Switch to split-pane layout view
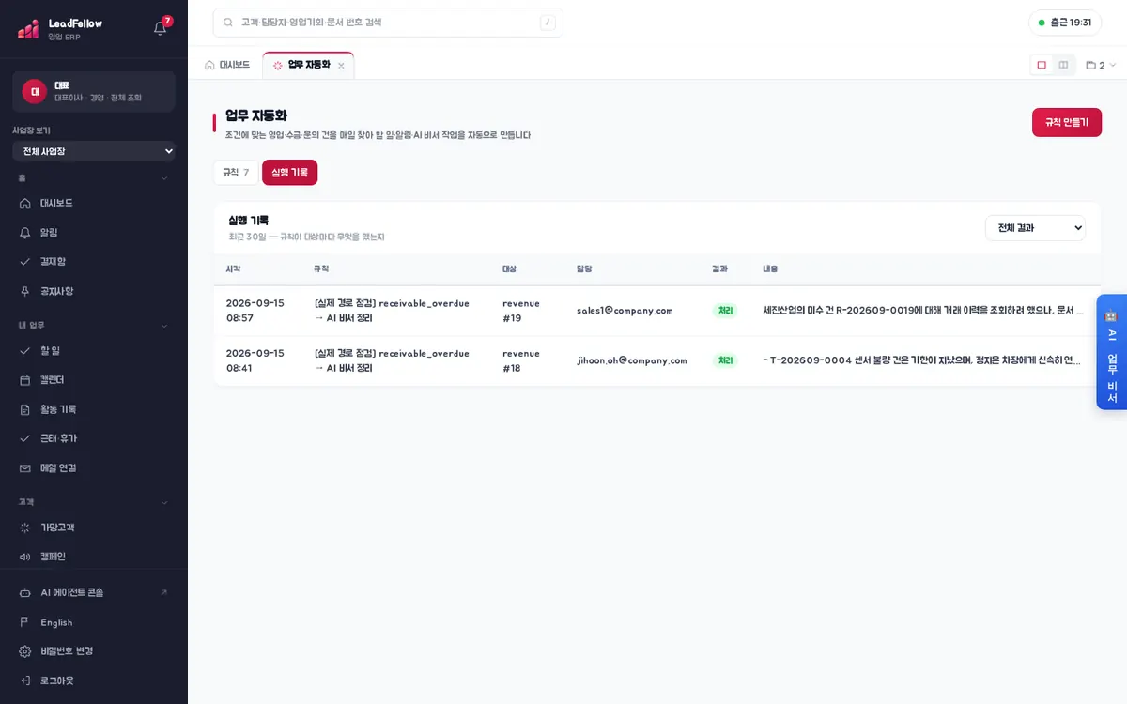The image size is (1127, 704). click(1063, 65)
